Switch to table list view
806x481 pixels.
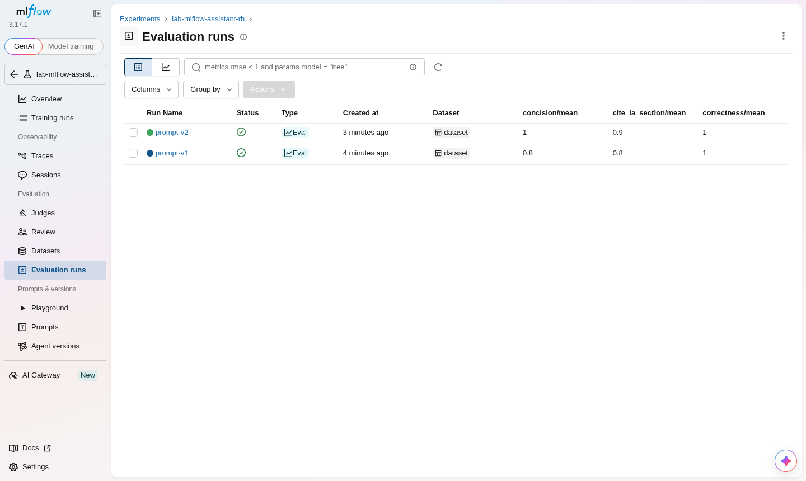coord(138,67)
